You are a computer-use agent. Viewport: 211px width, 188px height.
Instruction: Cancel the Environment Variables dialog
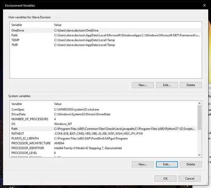coord(190,179)
